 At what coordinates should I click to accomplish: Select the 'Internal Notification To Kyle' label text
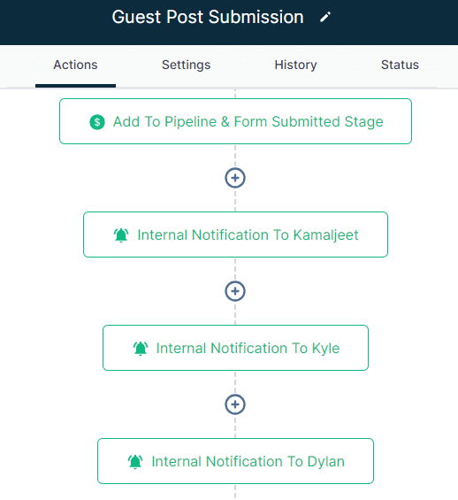point(248,348)
